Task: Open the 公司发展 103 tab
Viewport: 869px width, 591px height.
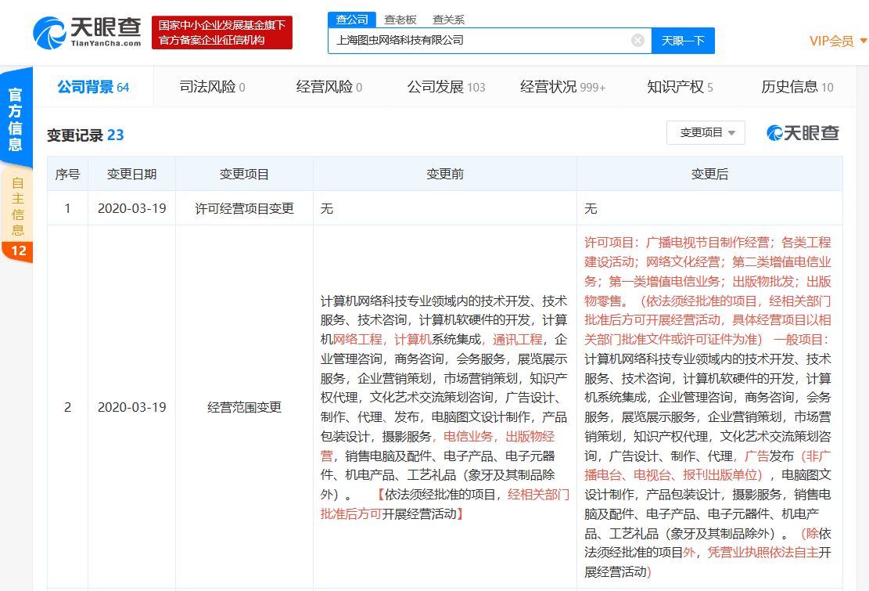Action: coord(445,87)
